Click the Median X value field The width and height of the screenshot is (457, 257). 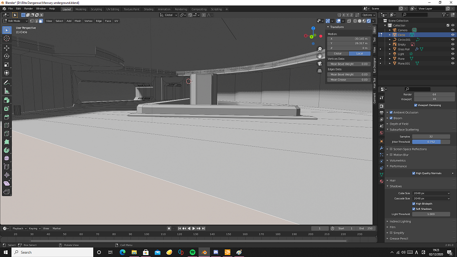click(x=349, y=39)
